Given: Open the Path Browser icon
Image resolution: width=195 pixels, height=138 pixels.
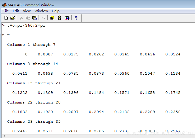Looking at the screenshot, I should pyautogui.click(x=59, y=18).
